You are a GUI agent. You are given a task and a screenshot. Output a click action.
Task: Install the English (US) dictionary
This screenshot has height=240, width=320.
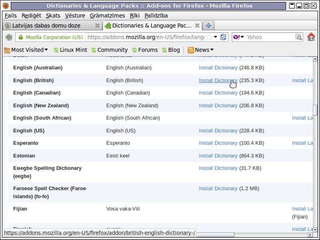[218, 131]
